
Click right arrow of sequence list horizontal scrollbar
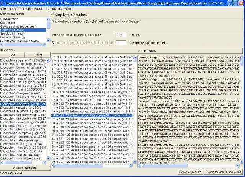[x=44, y=162]
